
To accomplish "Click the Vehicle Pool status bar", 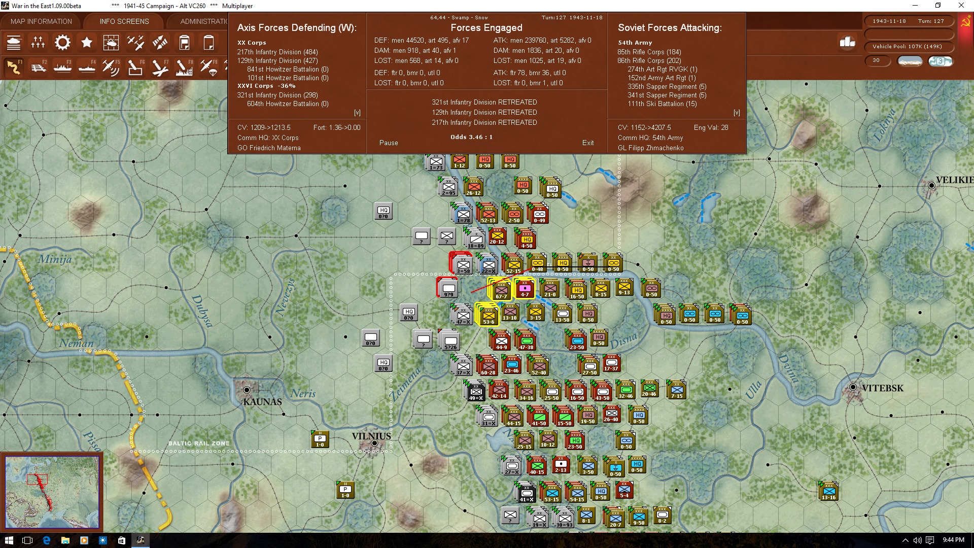I will tap(909, 46).
